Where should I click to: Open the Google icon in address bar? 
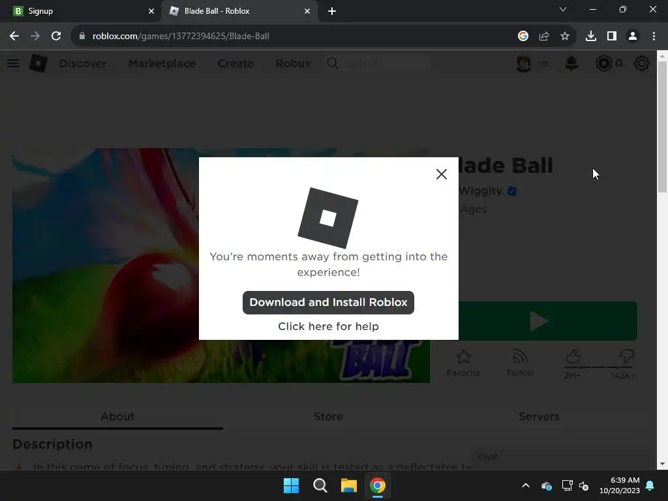[523, 37]
